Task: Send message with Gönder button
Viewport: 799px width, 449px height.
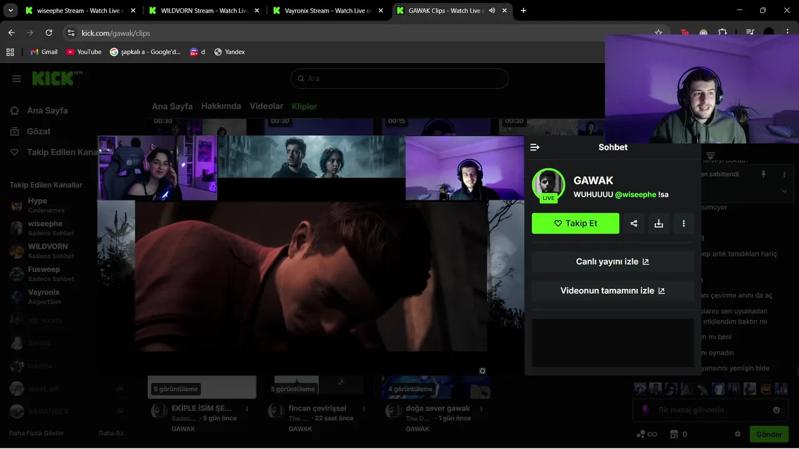Action: [x=769, y=434]
